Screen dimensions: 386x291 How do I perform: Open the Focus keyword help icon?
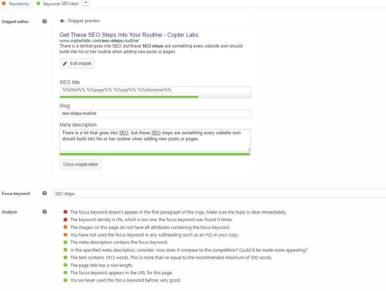(x=45, y=193)
